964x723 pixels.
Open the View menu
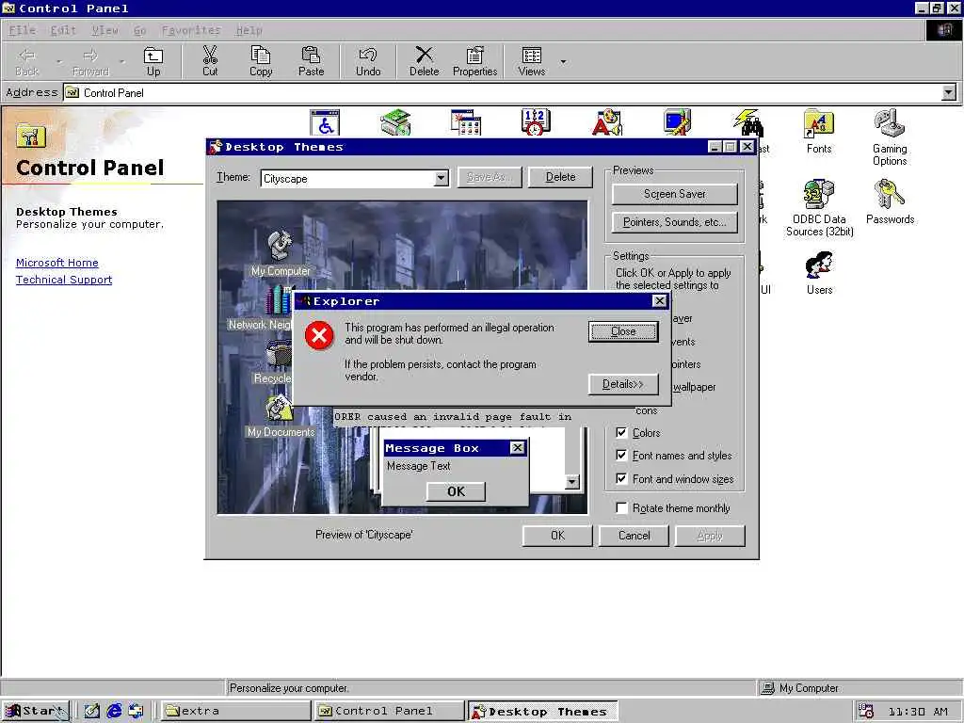tap(105, 30)
